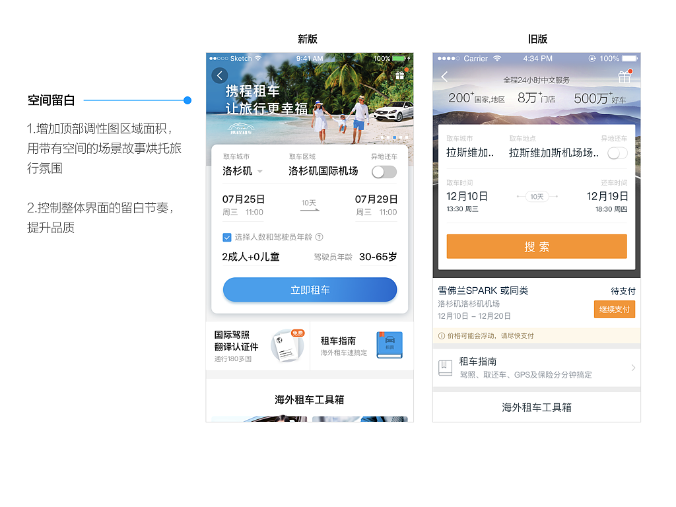Toggle 异地还车 switch in new version
The height and width of the screenshot is (507, 676).
pyautogui.click(x=384, y=172)
